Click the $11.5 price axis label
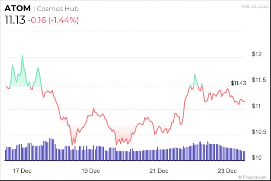The image size is (271, 181). pos(259,80)
